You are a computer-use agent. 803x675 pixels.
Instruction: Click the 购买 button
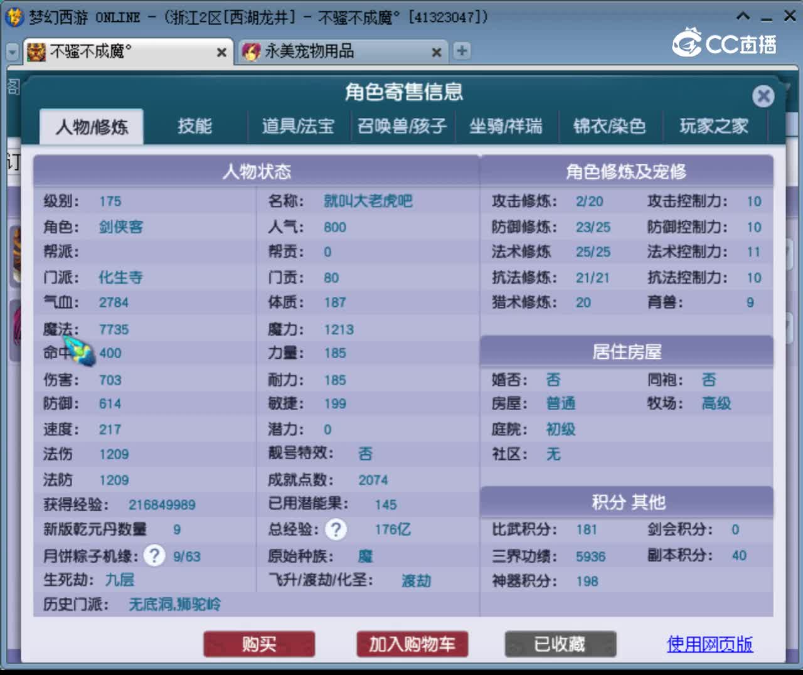[259, 644]
